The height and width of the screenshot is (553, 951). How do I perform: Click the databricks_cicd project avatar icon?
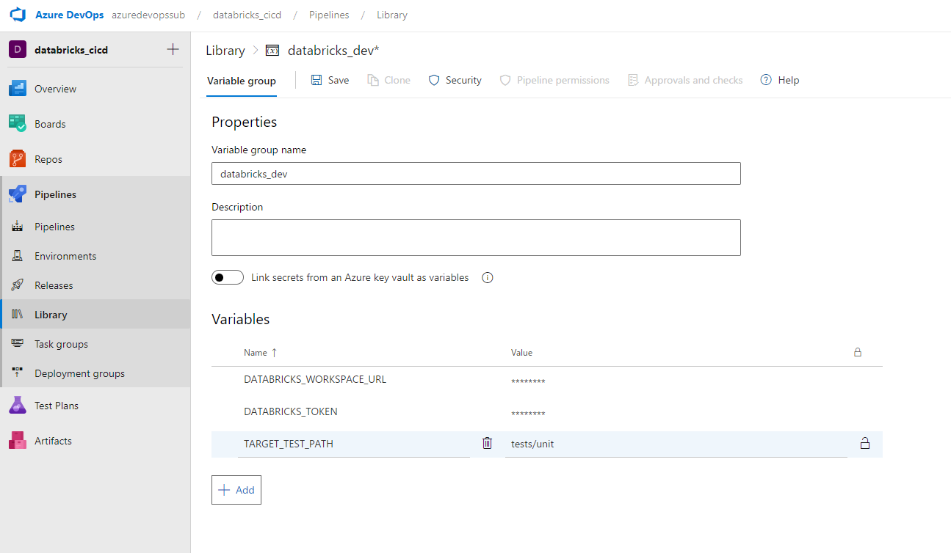coord(18,50)
